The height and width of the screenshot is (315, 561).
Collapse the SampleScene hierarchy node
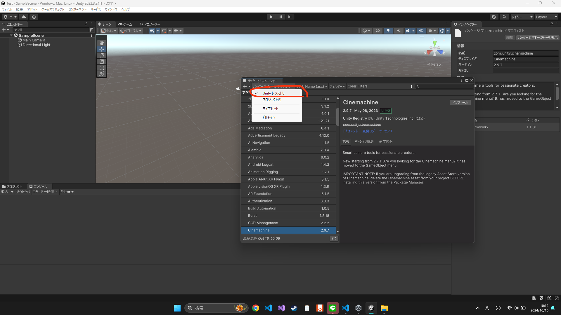coord(11,35)
